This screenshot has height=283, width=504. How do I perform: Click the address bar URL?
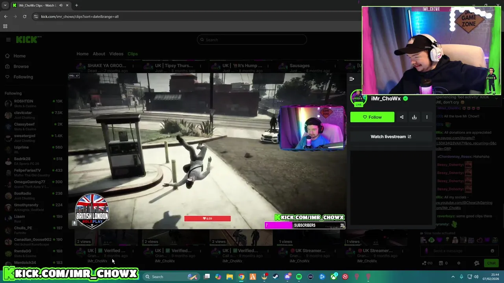point(80,17)
